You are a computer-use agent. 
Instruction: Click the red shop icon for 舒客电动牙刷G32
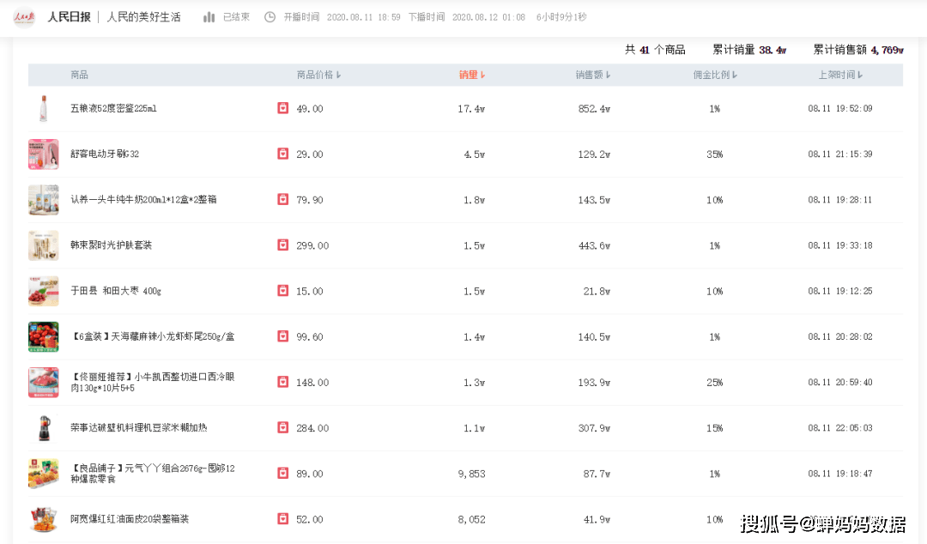[283, 154]
